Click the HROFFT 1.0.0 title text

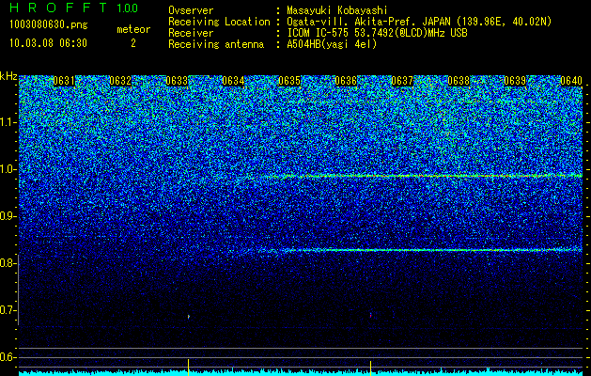coord(73,8)
